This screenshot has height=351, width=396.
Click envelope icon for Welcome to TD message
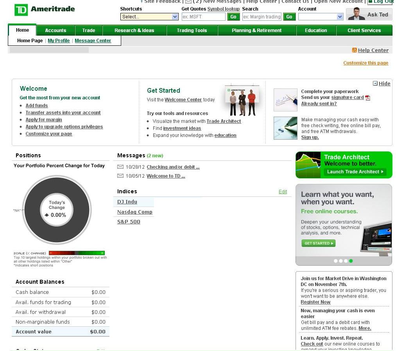click(x=120, y=175)
